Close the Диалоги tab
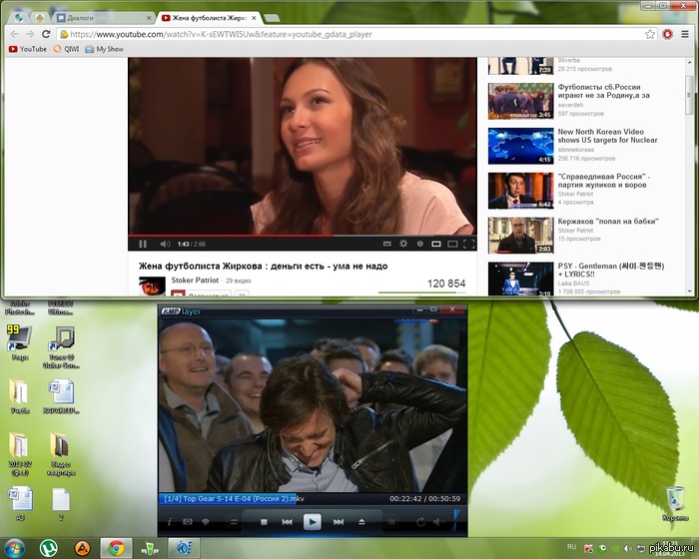 [x=149, y=18]
